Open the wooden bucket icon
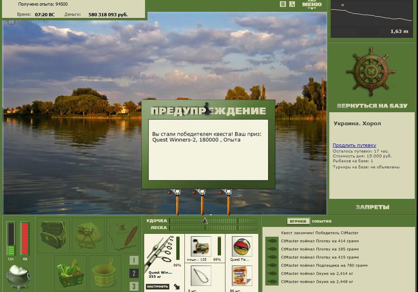 (x=105, y=273)
